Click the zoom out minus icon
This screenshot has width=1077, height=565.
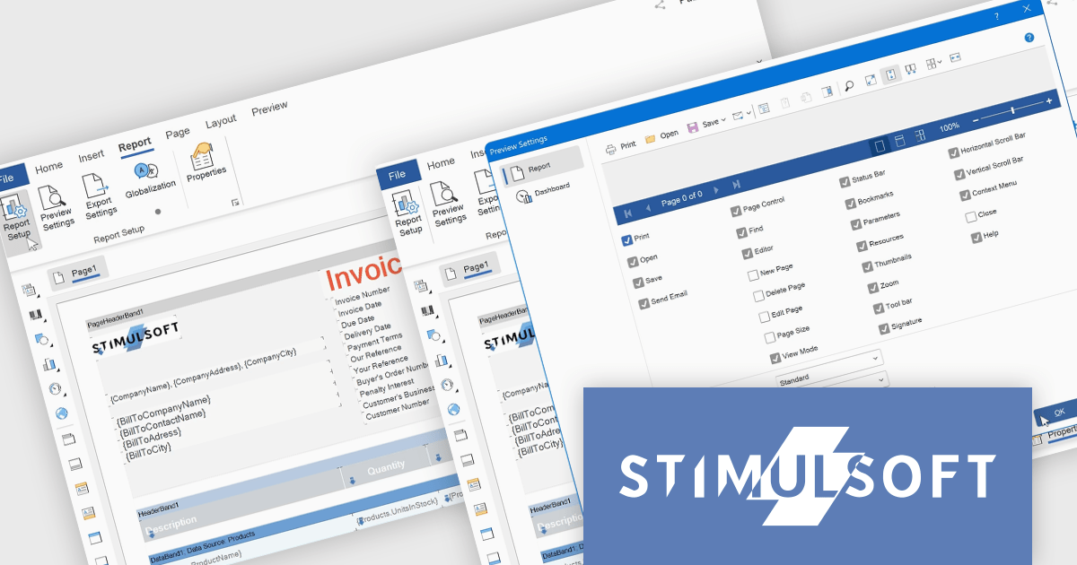coord(977,120)
